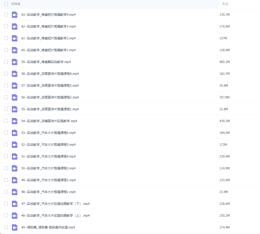Check the box for 46 汽车大片实操拍摄教学（上）
Screen dimensions: 260x234
6,215
